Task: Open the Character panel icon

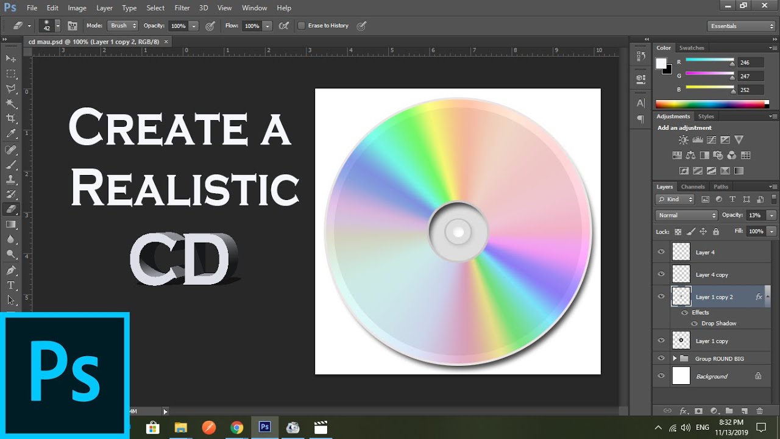Action: point(640,104)
